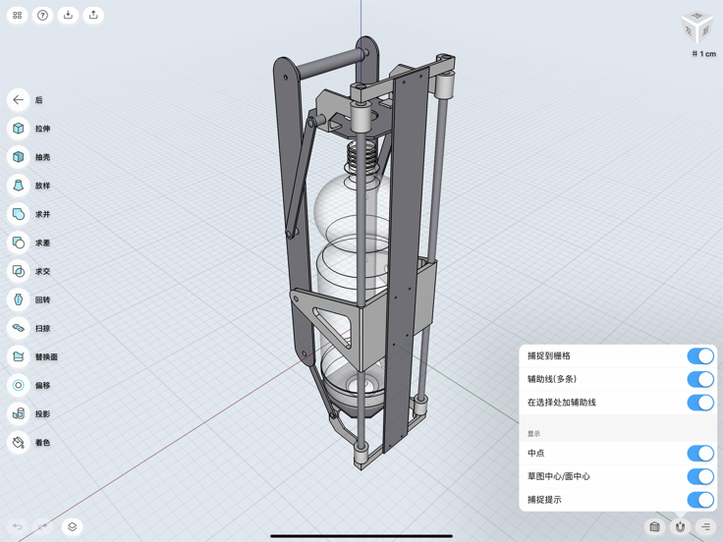Toggle 在选择处加辅助线 switch

click(x=700, y=403)
